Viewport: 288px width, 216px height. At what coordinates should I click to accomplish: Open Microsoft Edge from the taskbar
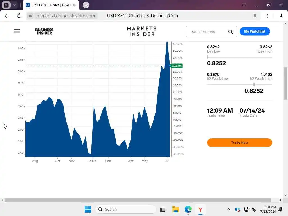coord(188,209)
